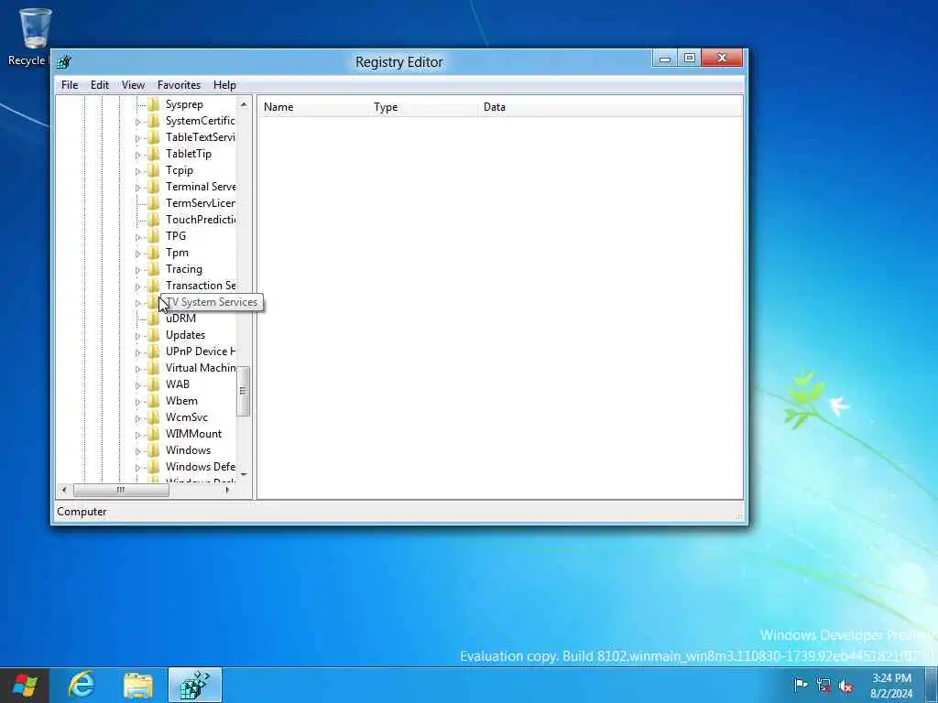The width and height of the screenshot is (938, 703).
Task: Click the horizontal scroll right arrow
Action: pyautogui.click(x=227, y=491)
